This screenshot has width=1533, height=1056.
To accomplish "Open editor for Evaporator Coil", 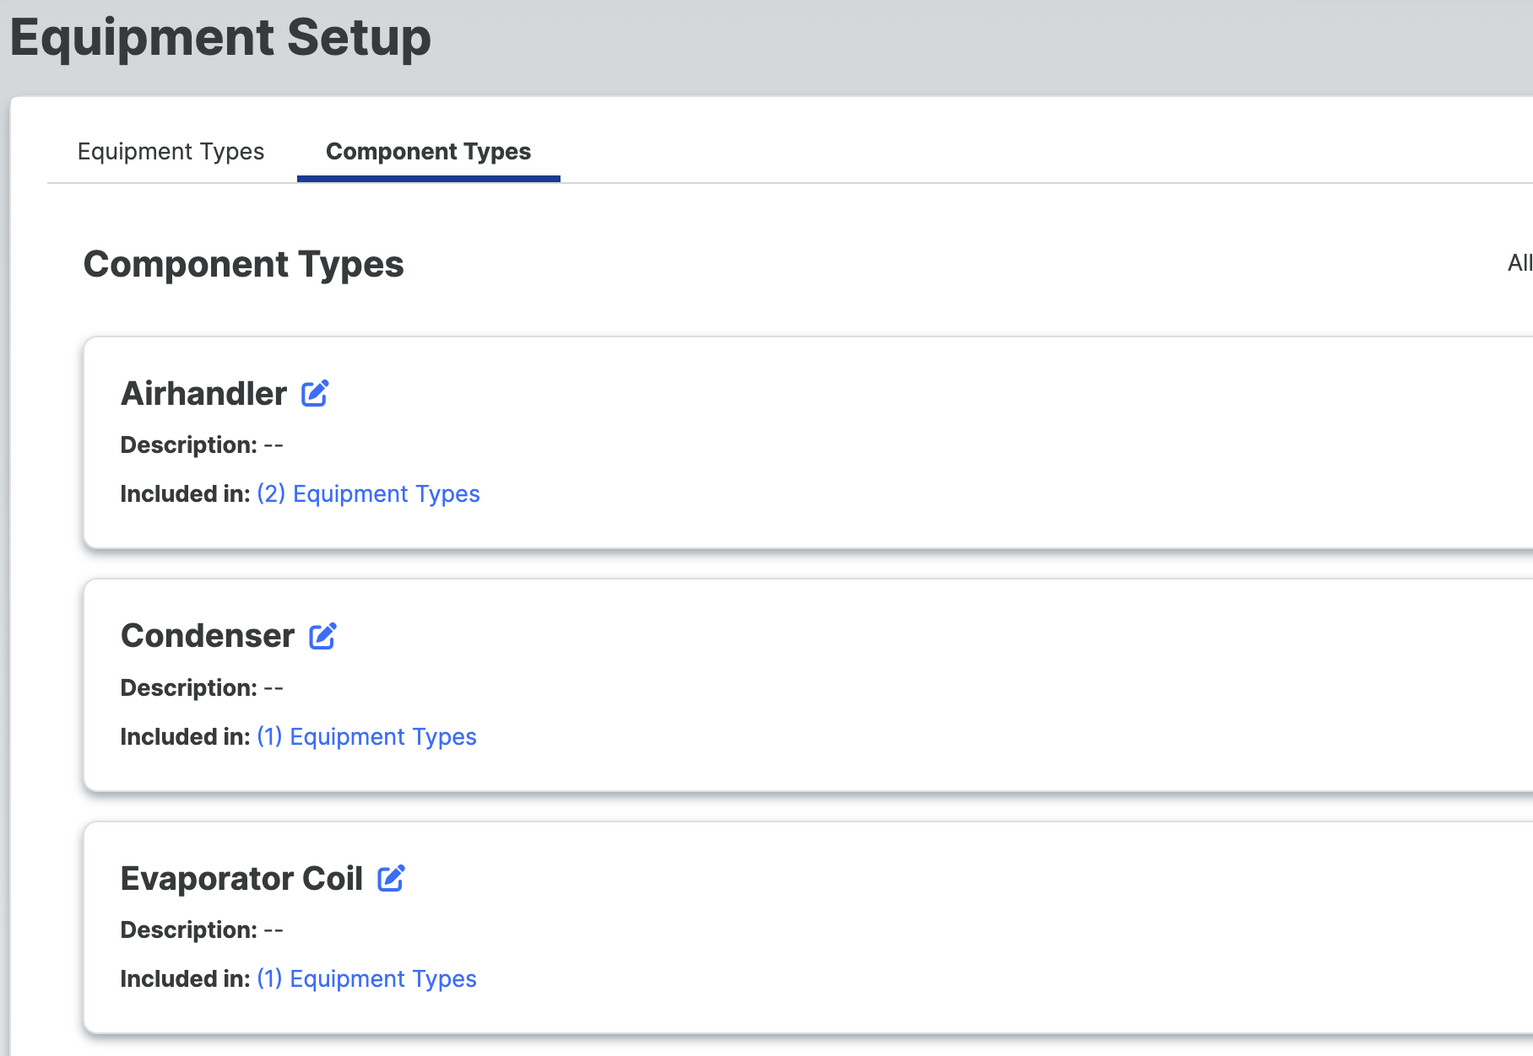I will (x=391, y=878).
